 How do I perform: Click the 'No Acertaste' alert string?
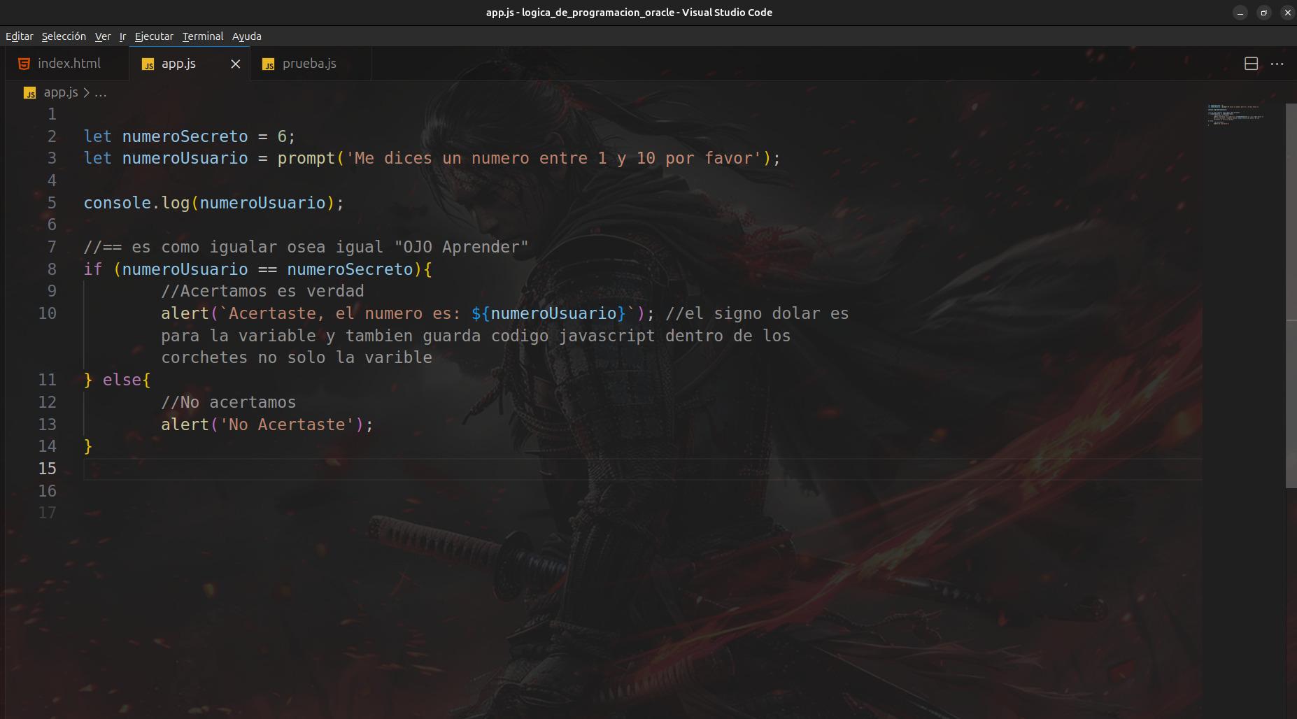287,425
